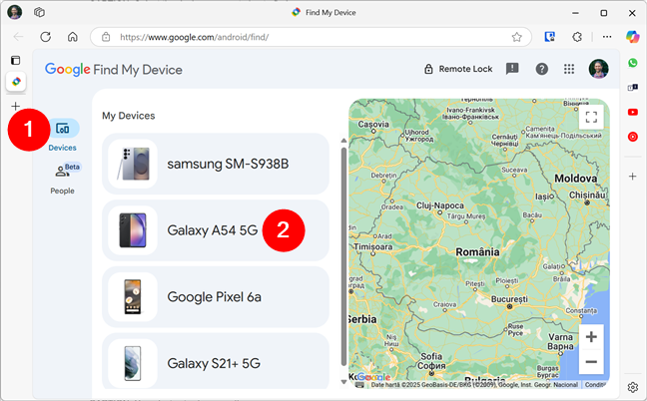Click the samsung SM-S938B phone thumbnail
This screenshot has width=647, height=401.
(x=133, y=164)
